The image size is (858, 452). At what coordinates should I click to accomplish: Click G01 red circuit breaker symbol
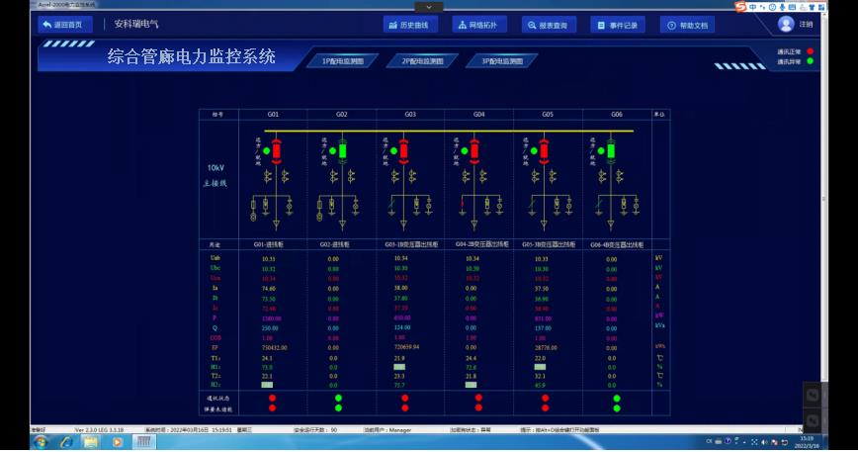tap(276, 150)
